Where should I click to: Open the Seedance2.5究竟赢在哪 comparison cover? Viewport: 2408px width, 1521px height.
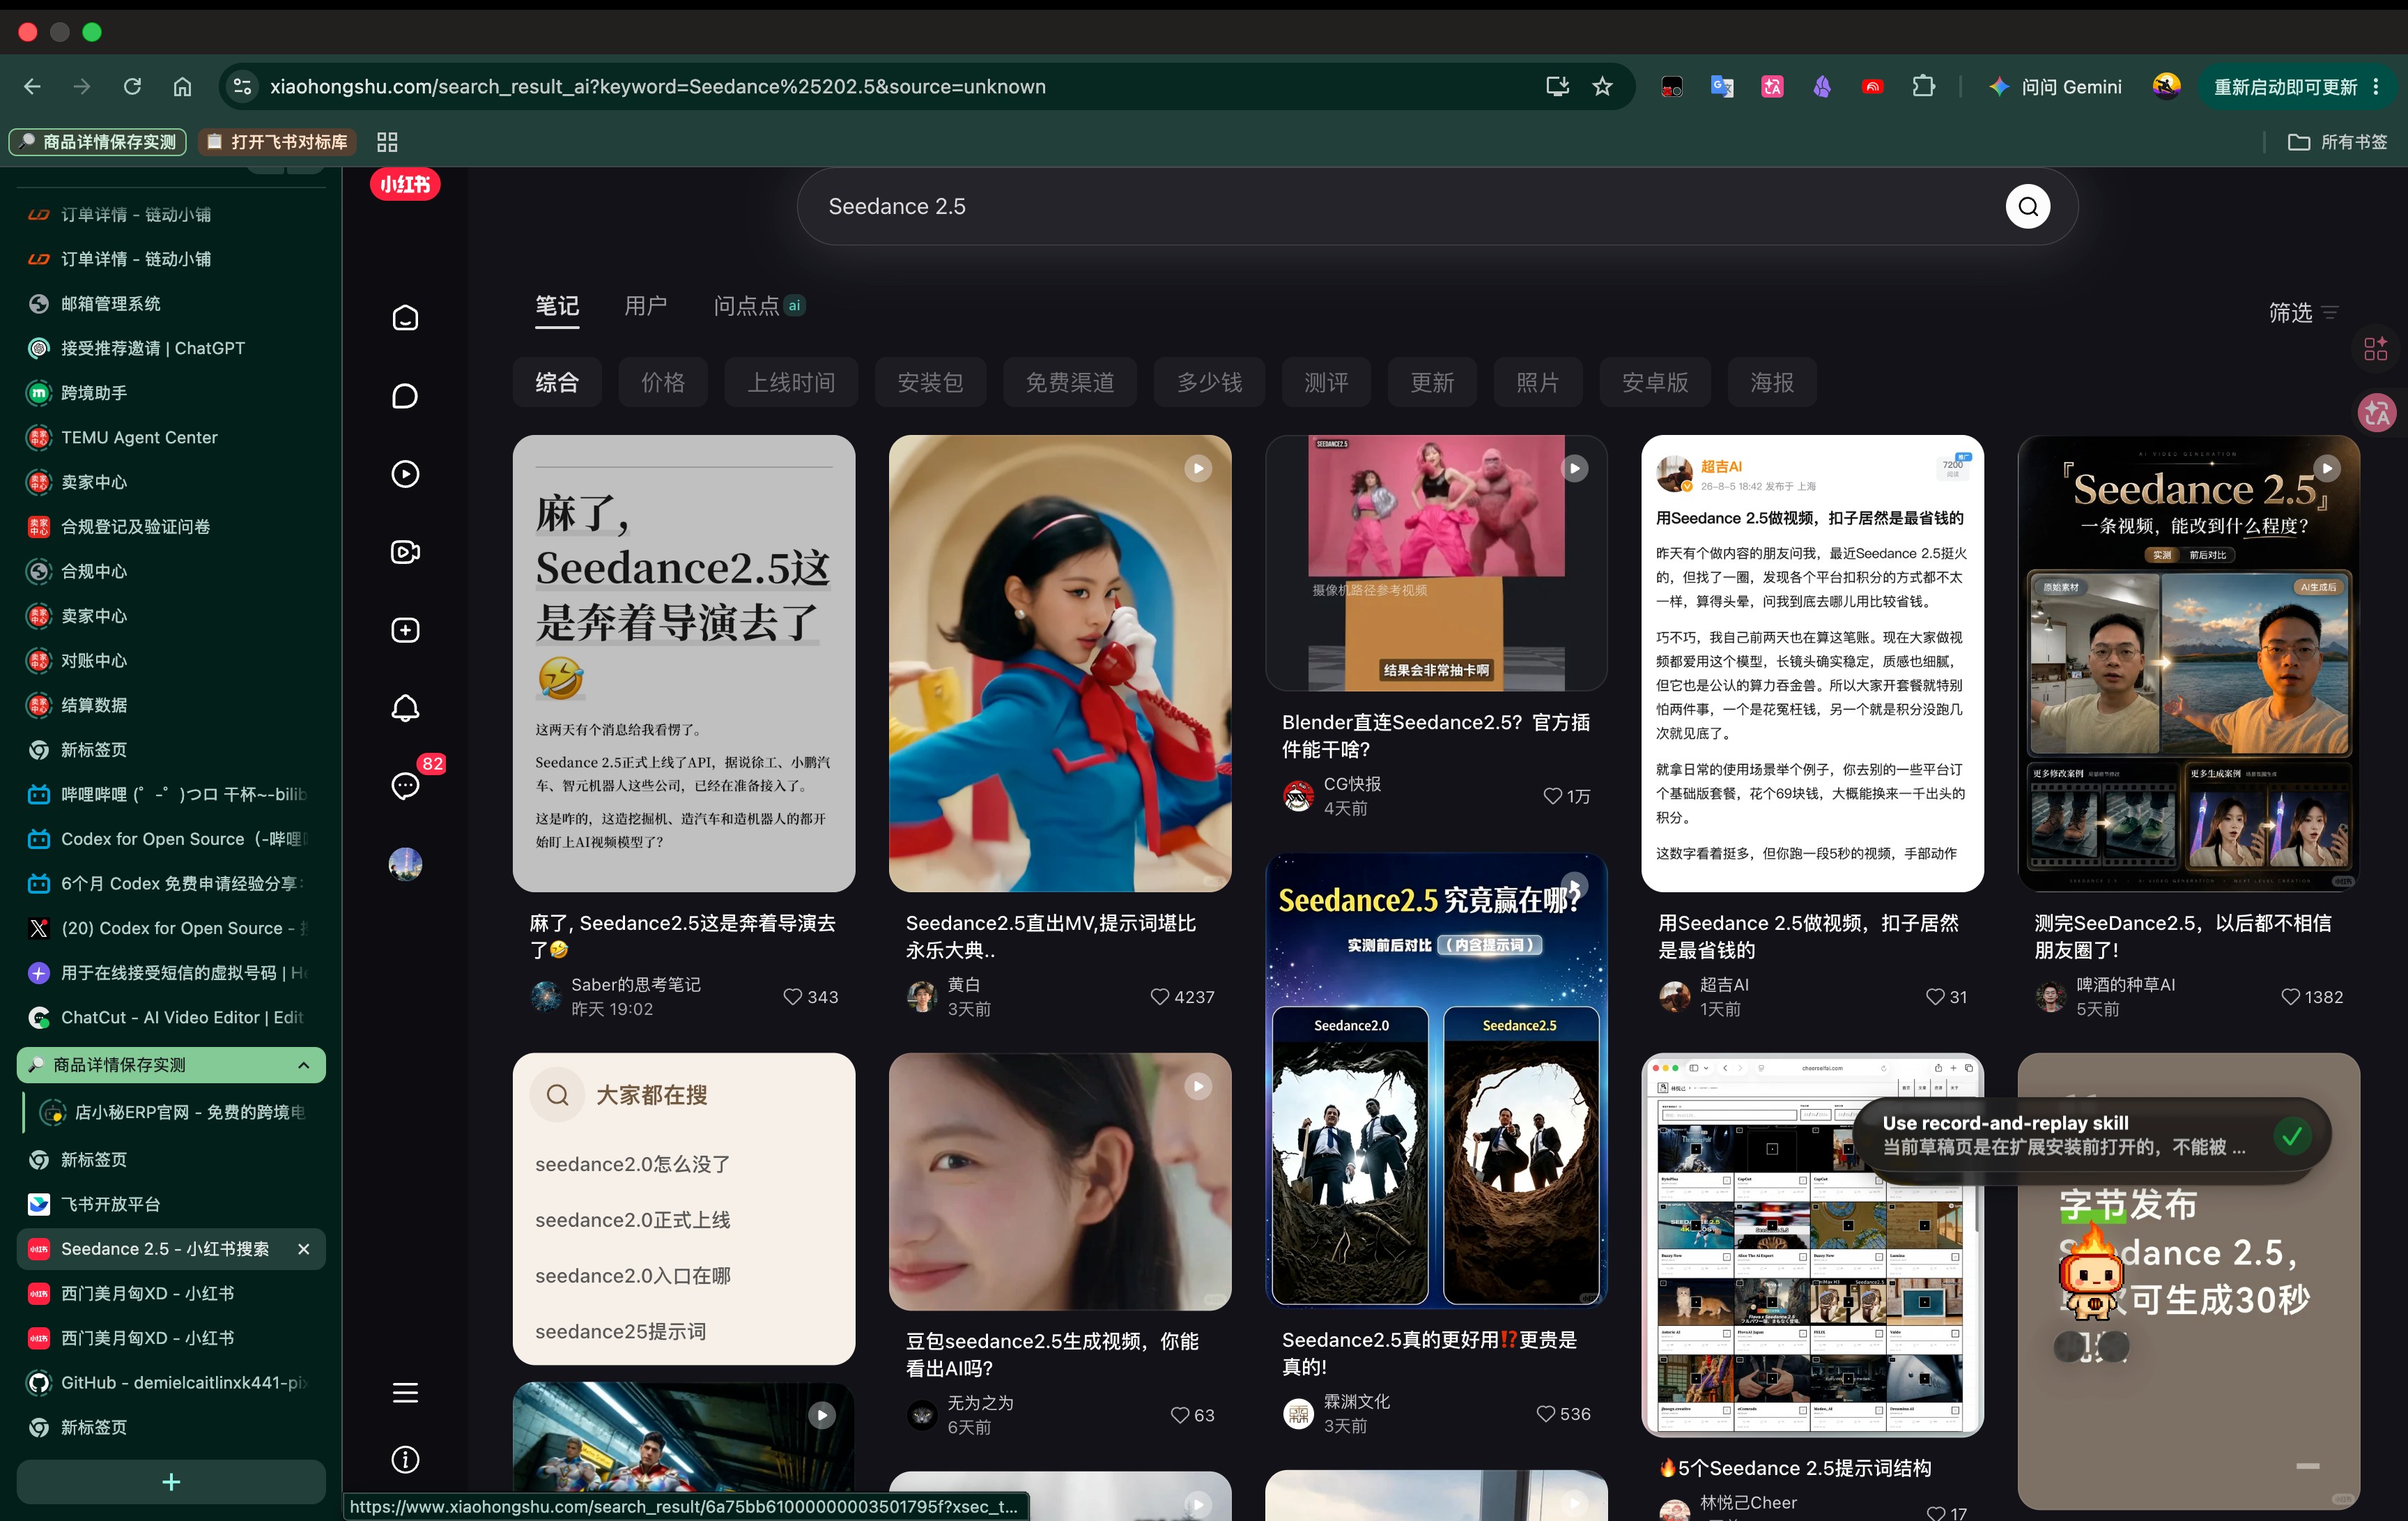tap(1436, 1080)
